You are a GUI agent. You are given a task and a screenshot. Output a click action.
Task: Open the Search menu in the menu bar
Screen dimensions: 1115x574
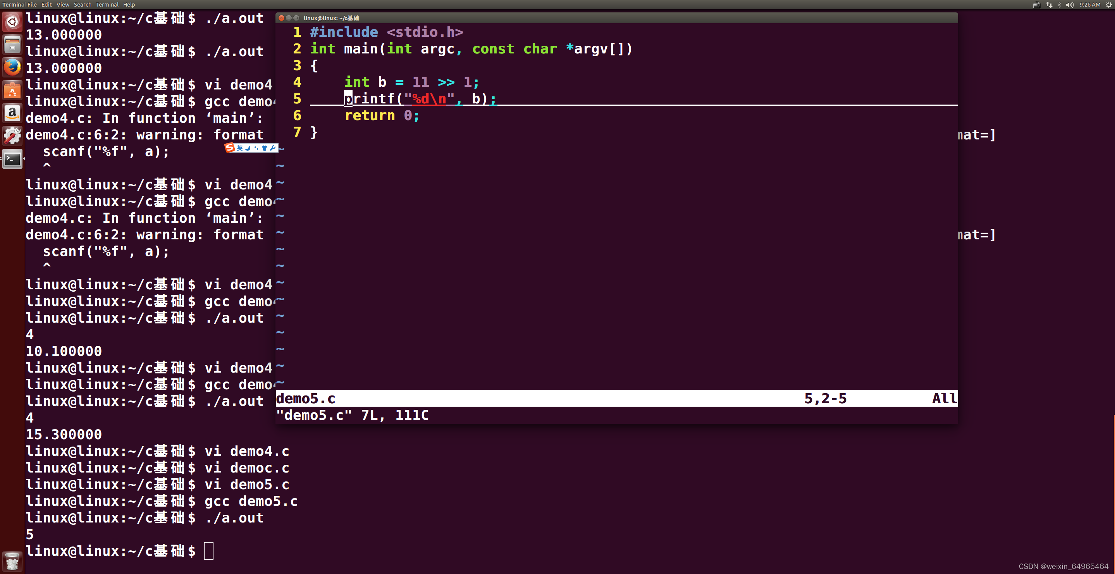pos(82,4)
